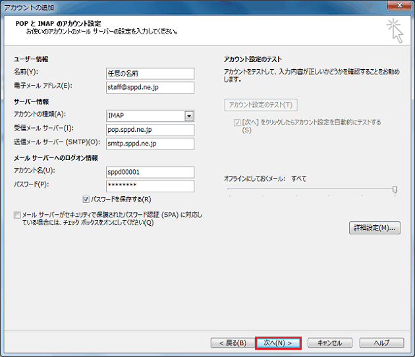Select the IMAP account type combo box
415x357 pixels.
click(x=145, y=116)
